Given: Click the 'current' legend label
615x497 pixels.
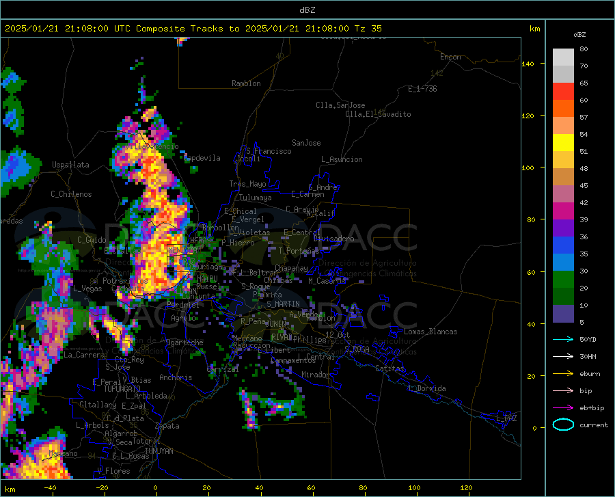Looking at the screenshot, I should coord(594,425).
